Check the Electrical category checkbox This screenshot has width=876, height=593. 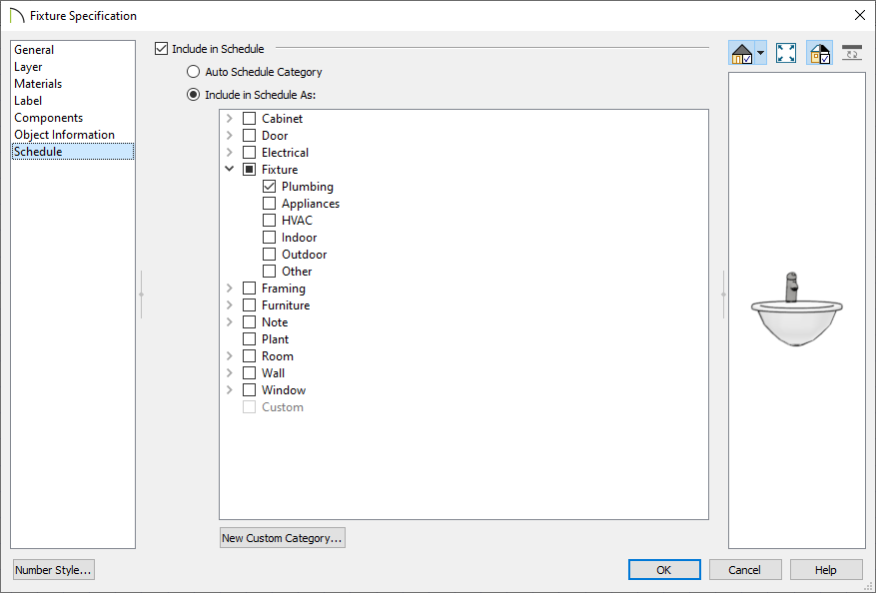pyautogui.click(x=249, y=153)
